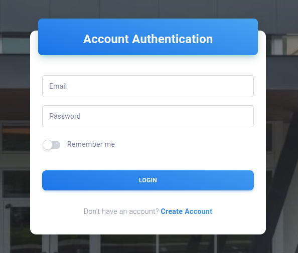The height and width of the screenshot is (253, 298).
Task: Click the white knob of Remember me switch
Action: [x=48, y=145]
